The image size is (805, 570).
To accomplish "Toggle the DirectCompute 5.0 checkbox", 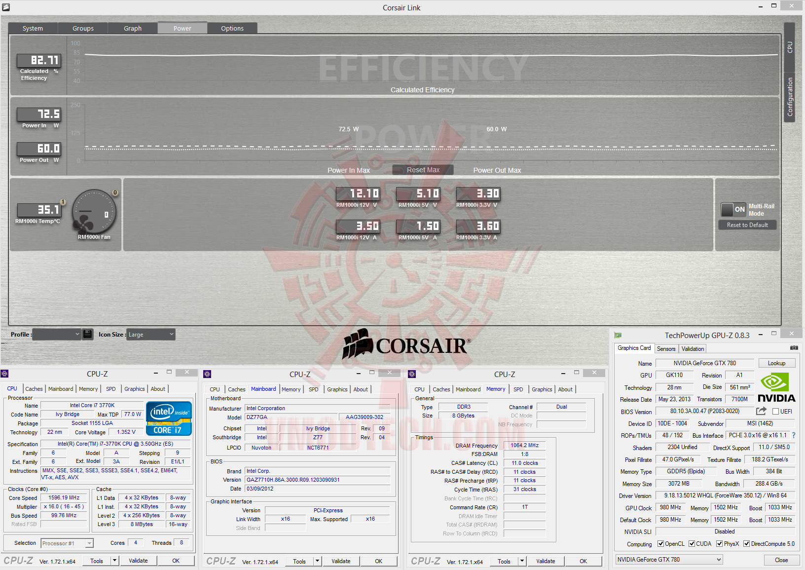I will (x=746, y=544).
